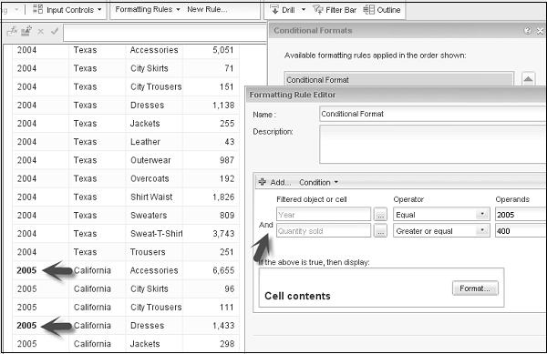Click the California Dresses cell
547x354 pixels.
(154, 326)
